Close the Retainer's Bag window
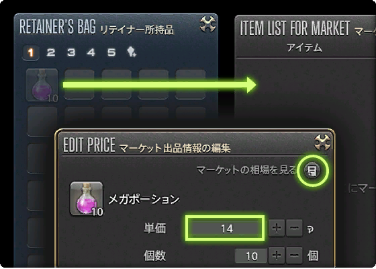The height and width of the screenshot is (269, 376). [207, 24]
